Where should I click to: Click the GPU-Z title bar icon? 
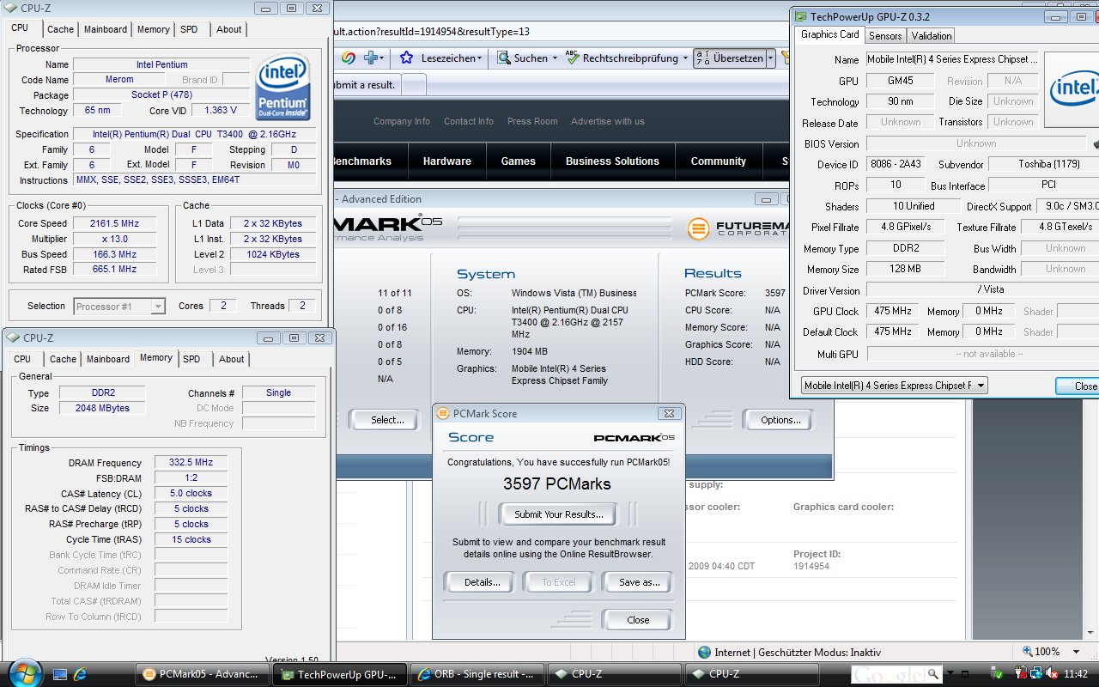[x=801, y=16]
